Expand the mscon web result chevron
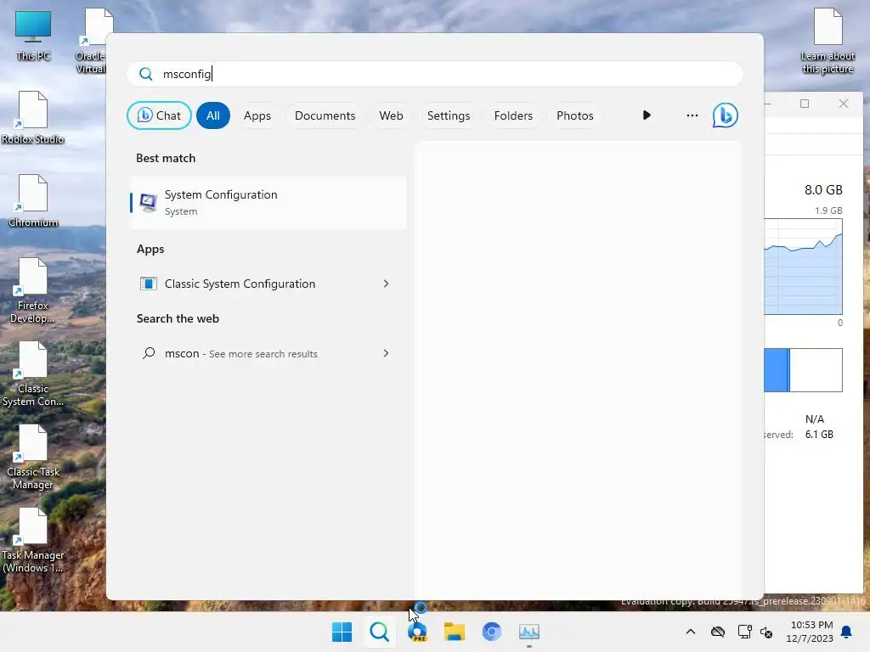Image resolution: width=870 pixels, height=652 pixels. pos(387,354)
